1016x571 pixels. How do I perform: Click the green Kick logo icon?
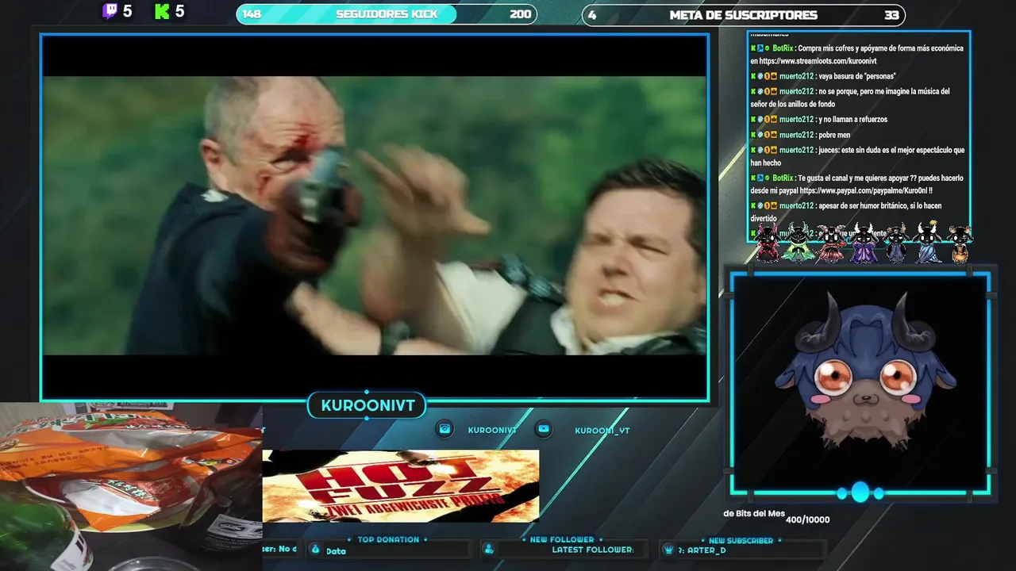click(162, 11)
